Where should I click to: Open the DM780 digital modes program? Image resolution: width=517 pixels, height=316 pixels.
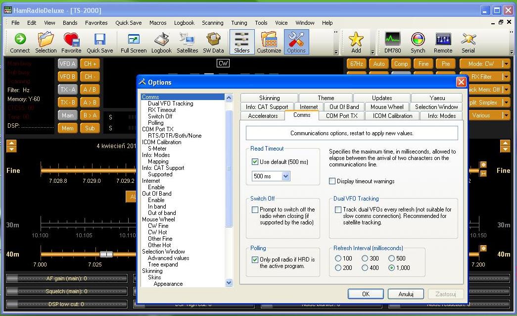[392, 43]
